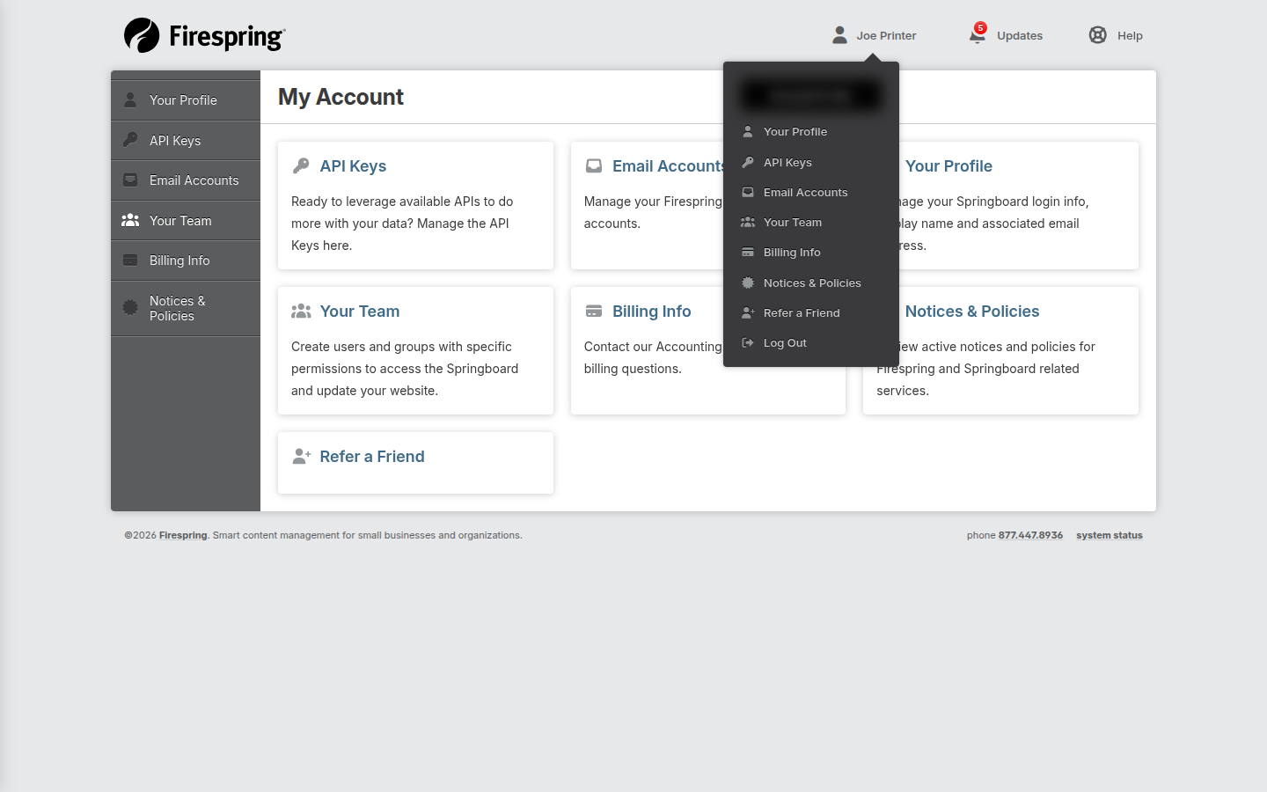Open the Notices & Policies card heading link
Viewport: 1267px width, 792px height.
[972, 312]
